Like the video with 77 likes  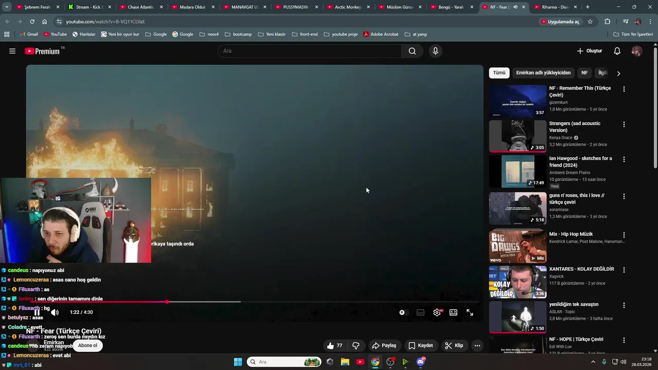tap(335, 345)
